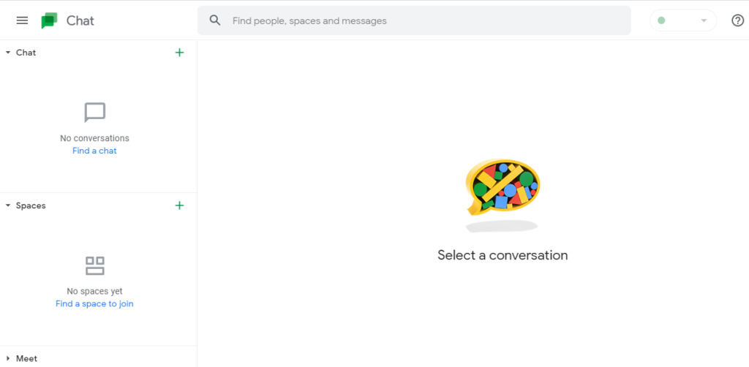Viewport: 749px width, 367px height.
Task: Open the Help question mark icon
Action: point(737,20)
